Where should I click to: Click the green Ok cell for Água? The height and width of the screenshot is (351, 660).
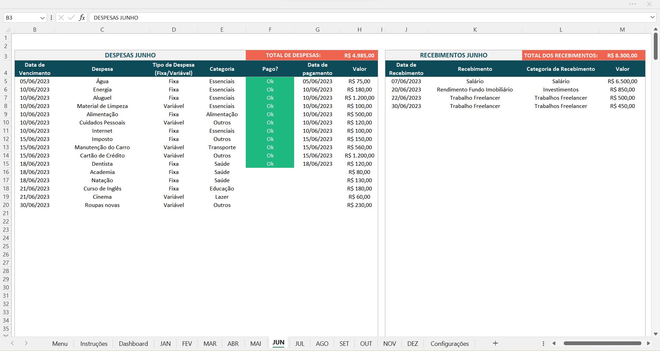point(270,81)
